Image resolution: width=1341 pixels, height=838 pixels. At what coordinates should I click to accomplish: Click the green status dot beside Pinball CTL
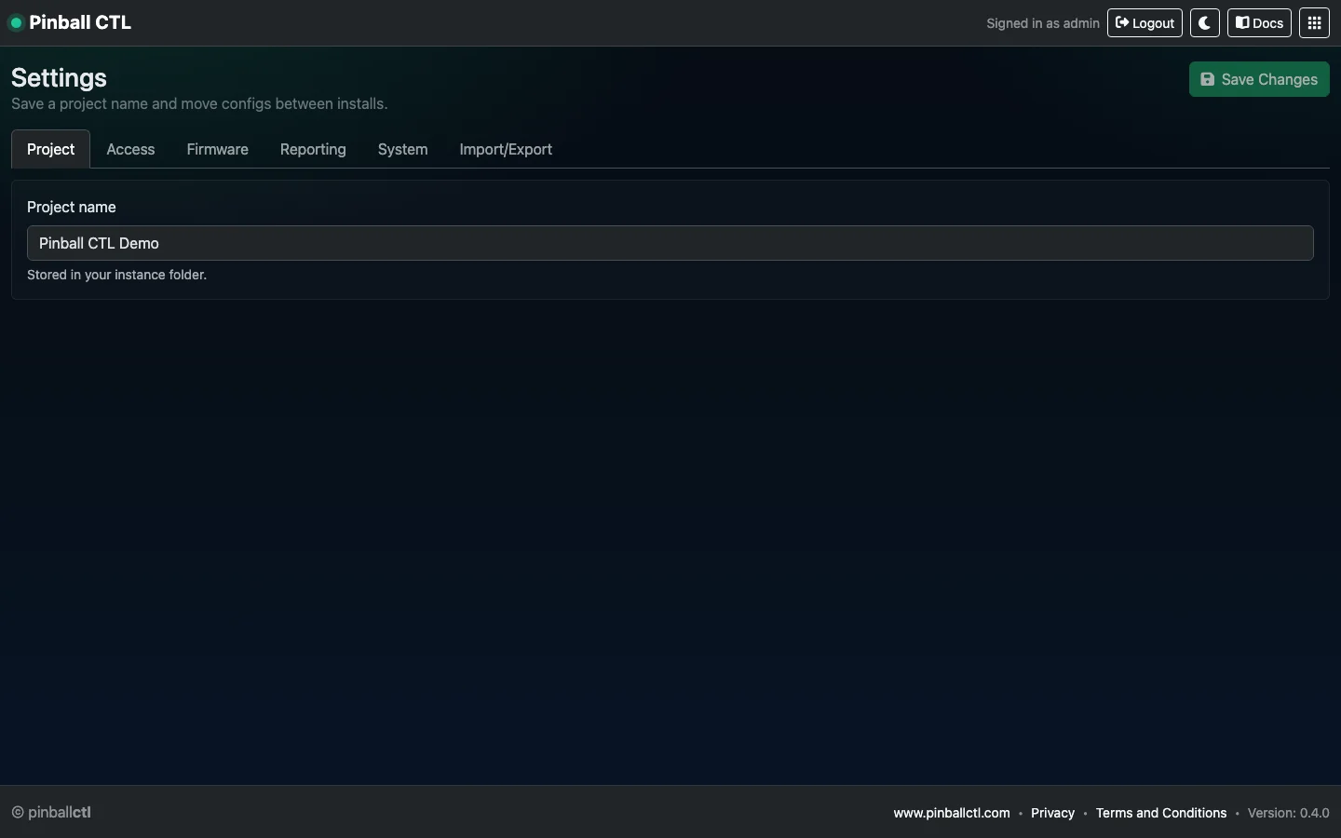[15, 22]
